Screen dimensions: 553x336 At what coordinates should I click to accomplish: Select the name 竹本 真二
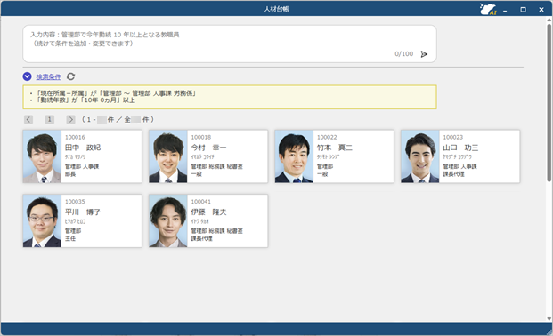click(x=335, y=148)
